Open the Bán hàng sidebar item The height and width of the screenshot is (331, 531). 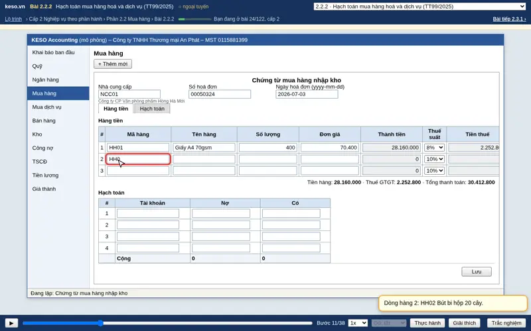pos(58,120)
